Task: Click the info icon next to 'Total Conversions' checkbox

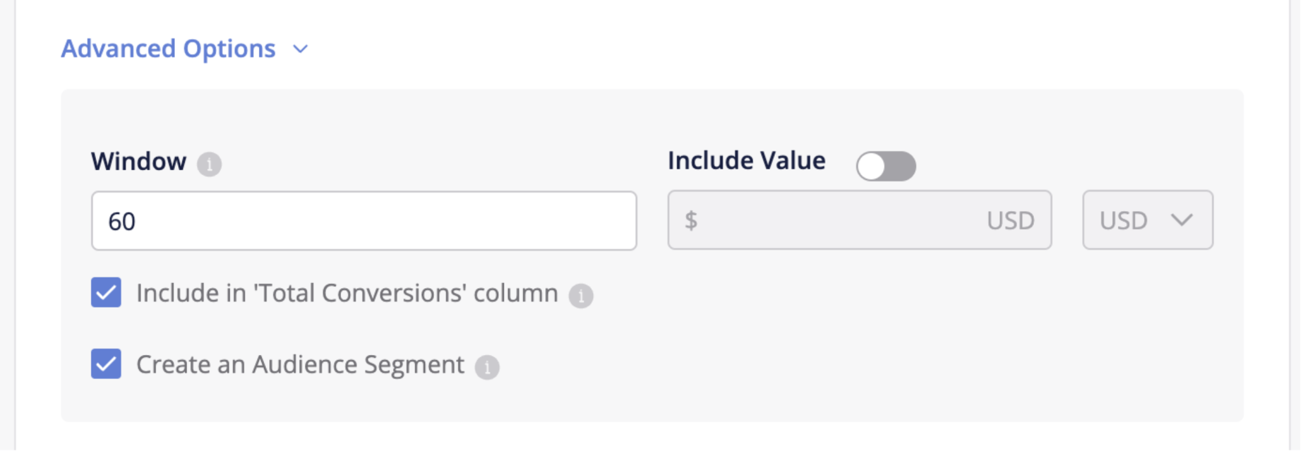Action: 581,295
